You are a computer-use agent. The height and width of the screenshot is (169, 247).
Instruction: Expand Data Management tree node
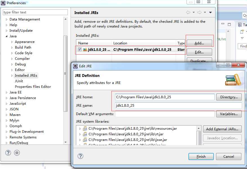point(6,19)
